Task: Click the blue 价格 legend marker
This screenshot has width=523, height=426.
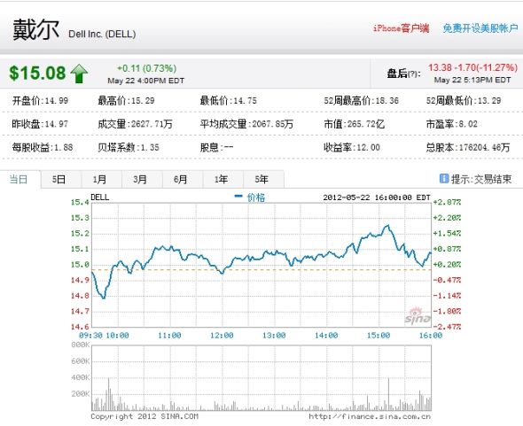Action: (x=238, y=197)
